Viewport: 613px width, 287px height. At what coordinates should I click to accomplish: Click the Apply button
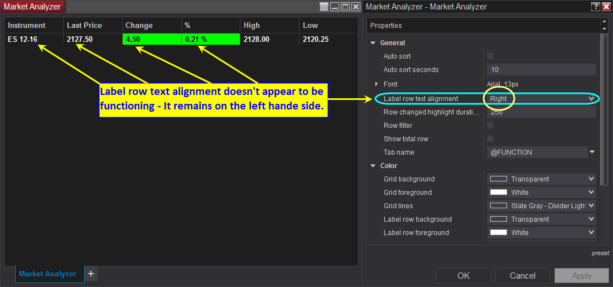[582, 276]
